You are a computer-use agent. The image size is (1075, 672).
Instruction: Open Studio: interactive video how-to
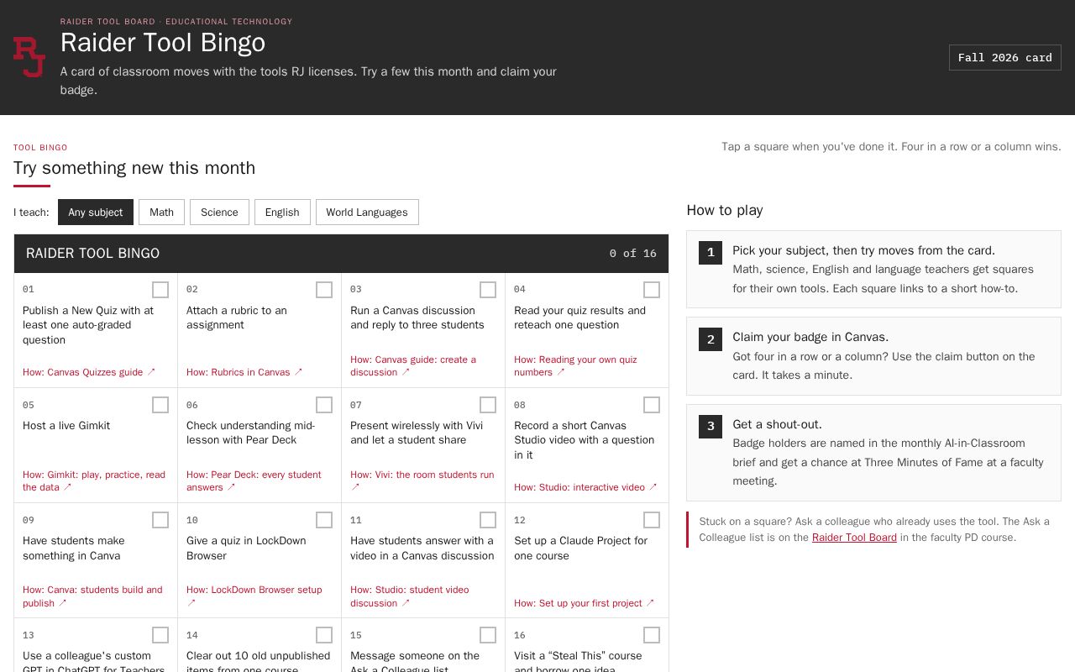point(585,487)
